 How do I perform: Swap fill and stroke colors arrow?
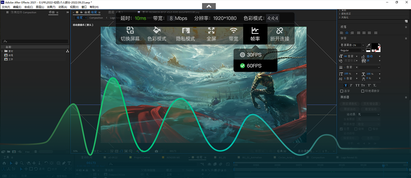coord(379,44)
